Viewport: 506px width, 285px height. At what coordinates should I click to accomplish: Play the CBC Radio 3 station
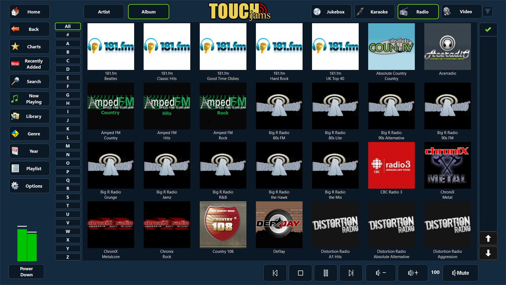[391, 165]
